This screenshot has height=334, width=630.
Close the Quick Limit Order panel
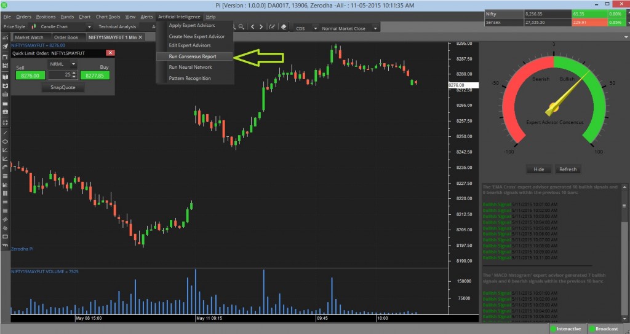tap(110, 53)
